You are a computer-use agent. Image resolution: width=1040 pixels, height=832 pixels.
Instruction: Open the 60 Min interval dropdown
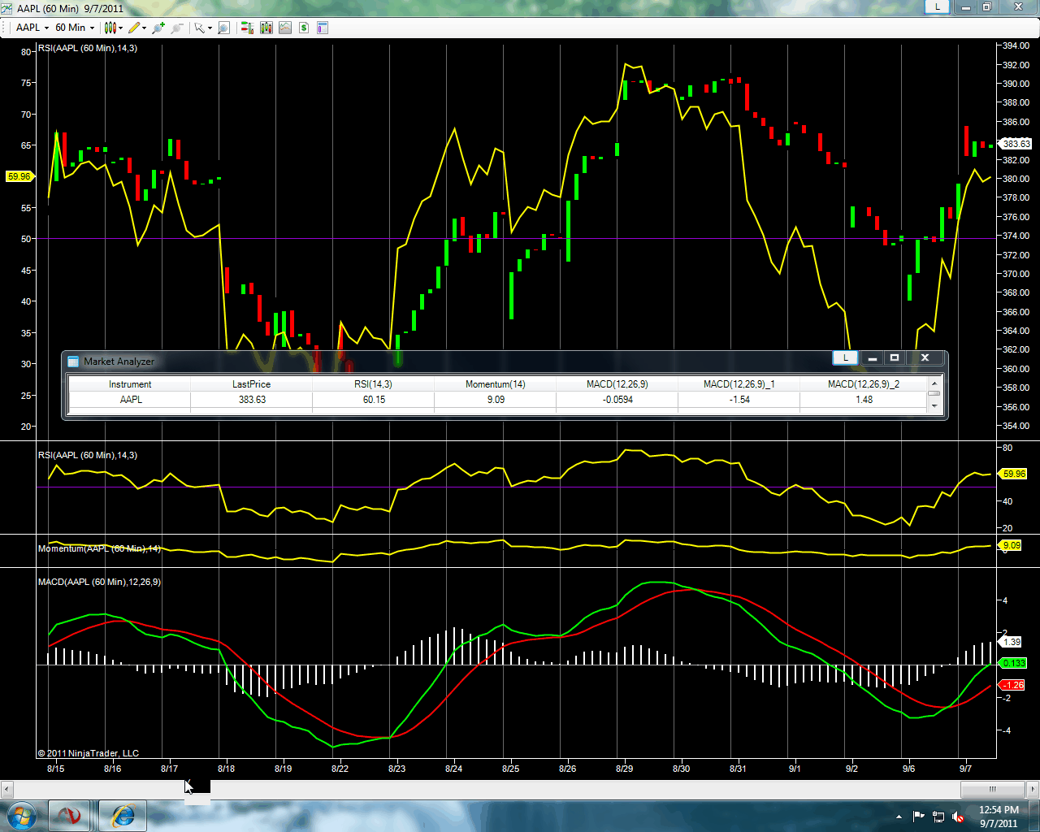(75, 28)
